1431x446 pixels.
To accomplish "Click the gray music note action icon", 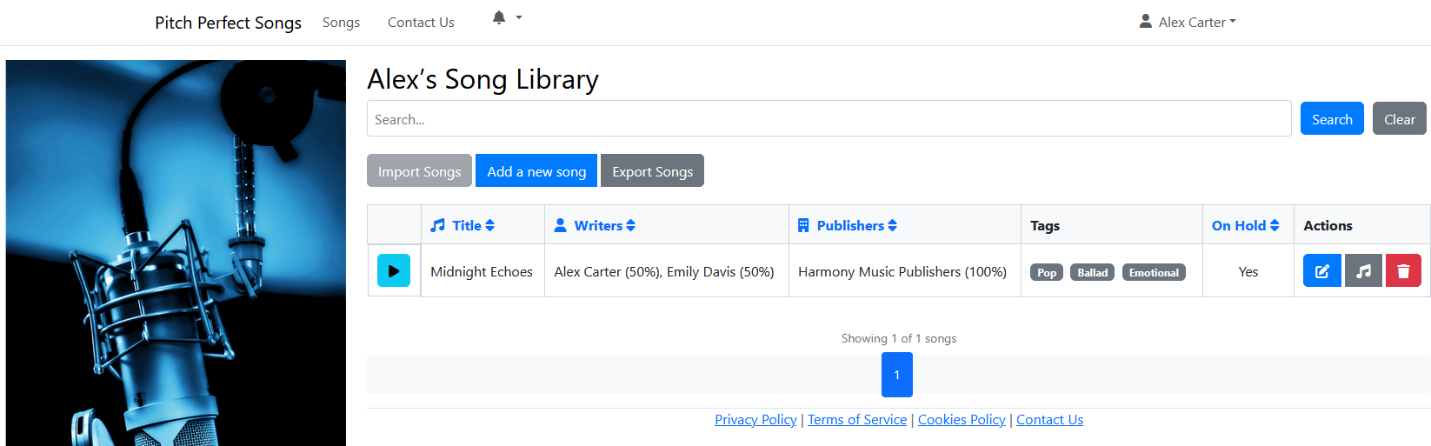I will tap(1362, 271).
